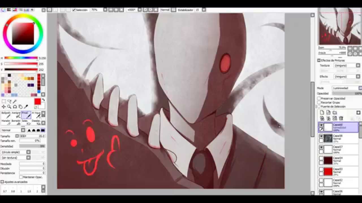The image size is (362, 203).
Task: Select the Aerógrafo airbrush tool
Action: tap(16, 115)
